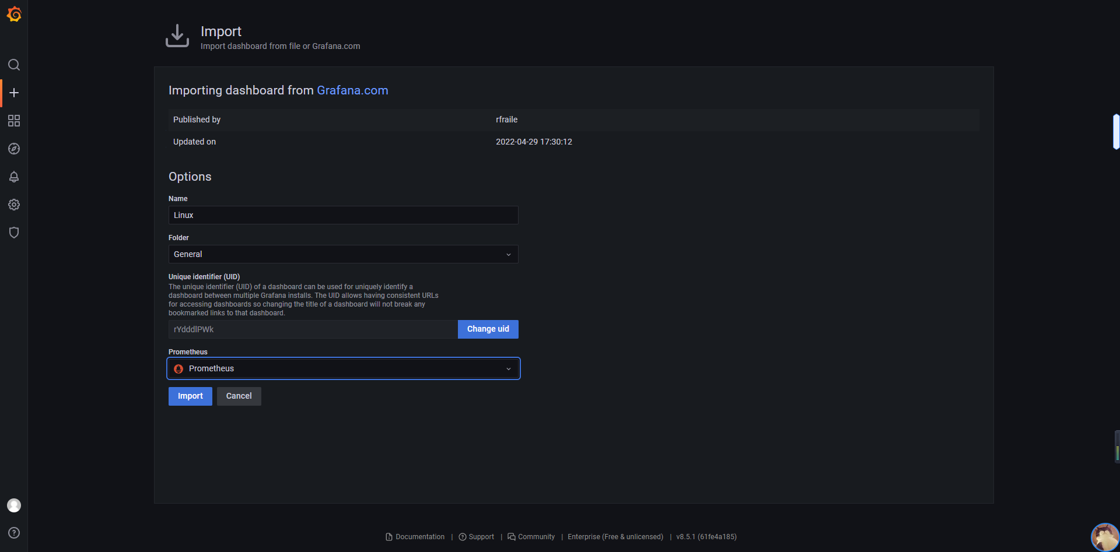
Task: Click the v8.5.1 version footer link
Action: coord(706,537)
